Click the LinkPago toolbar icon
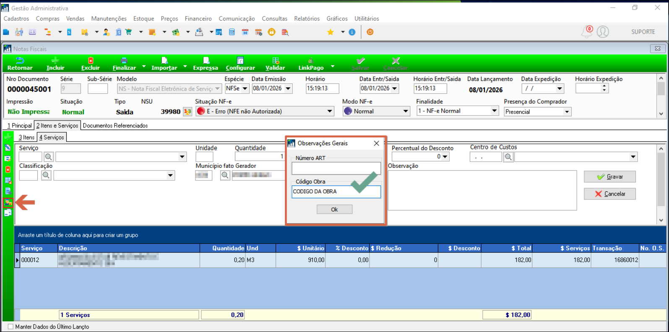This screenshot has width=669, height=332. 310,61
